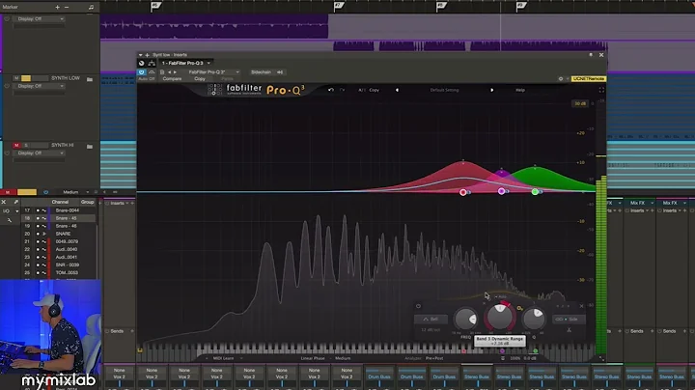Screen dimensions: 695x390
Task: Toggle visibility dot for TOM channel 25
Action: point(38,272)
